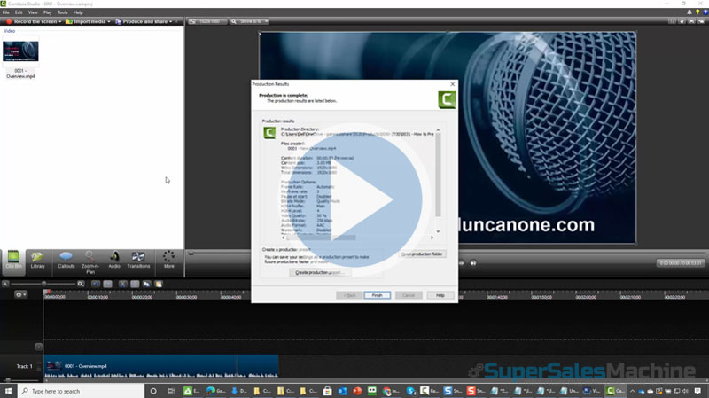Image resolution: width=709 pixels, height=398 pixels.
Task: Open the Zoom-n-Pan tool
Action: point(90,259)
